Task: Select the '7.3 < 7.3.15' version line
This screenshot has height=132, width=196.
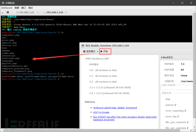Action: click(x=110, y=87)
